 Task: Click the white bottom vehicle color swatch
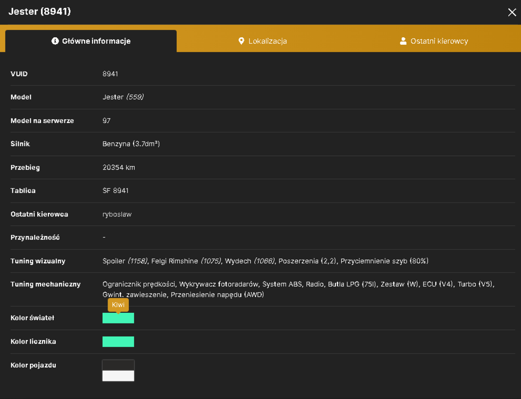coord(118,376)
